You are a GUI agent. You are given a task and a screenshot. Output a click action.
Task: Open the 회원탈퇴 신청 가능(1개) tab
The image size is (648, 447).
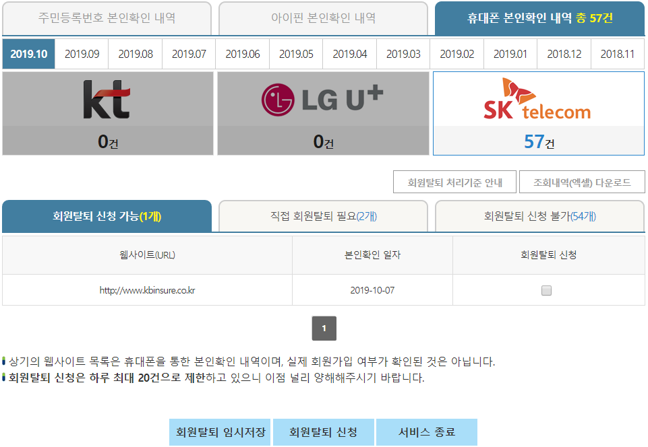pyautogui.click(x=107, y=216)
